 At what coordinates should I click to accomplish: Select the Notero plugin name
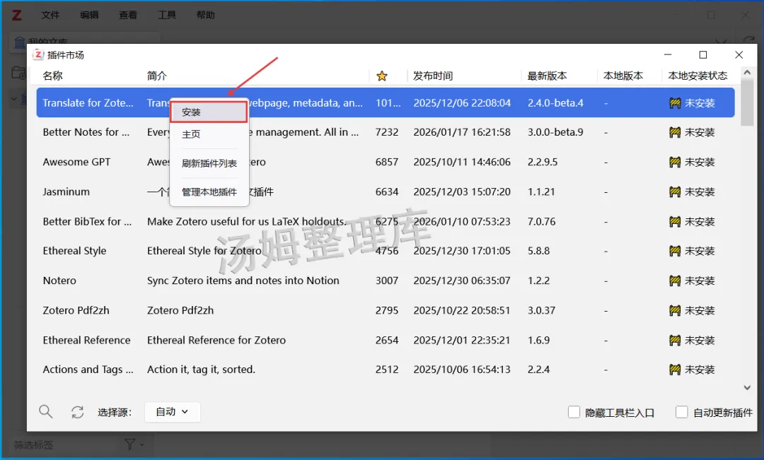click(x=59, y=281)
